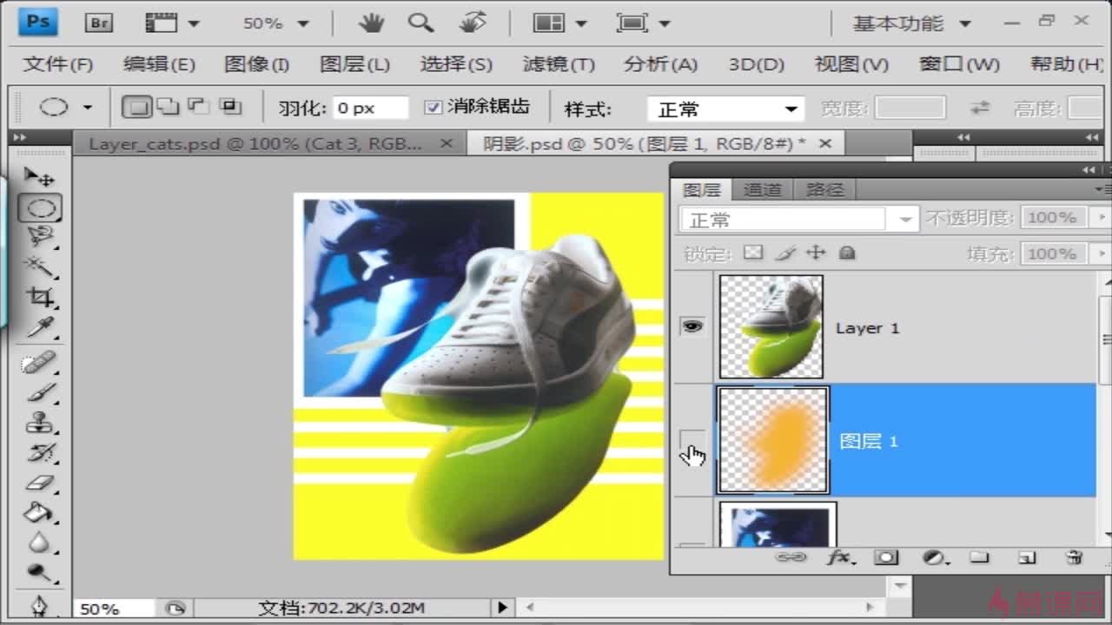Click the 图层 1 orange thumbnail
1112x625 pixels.
pos(773,440)
